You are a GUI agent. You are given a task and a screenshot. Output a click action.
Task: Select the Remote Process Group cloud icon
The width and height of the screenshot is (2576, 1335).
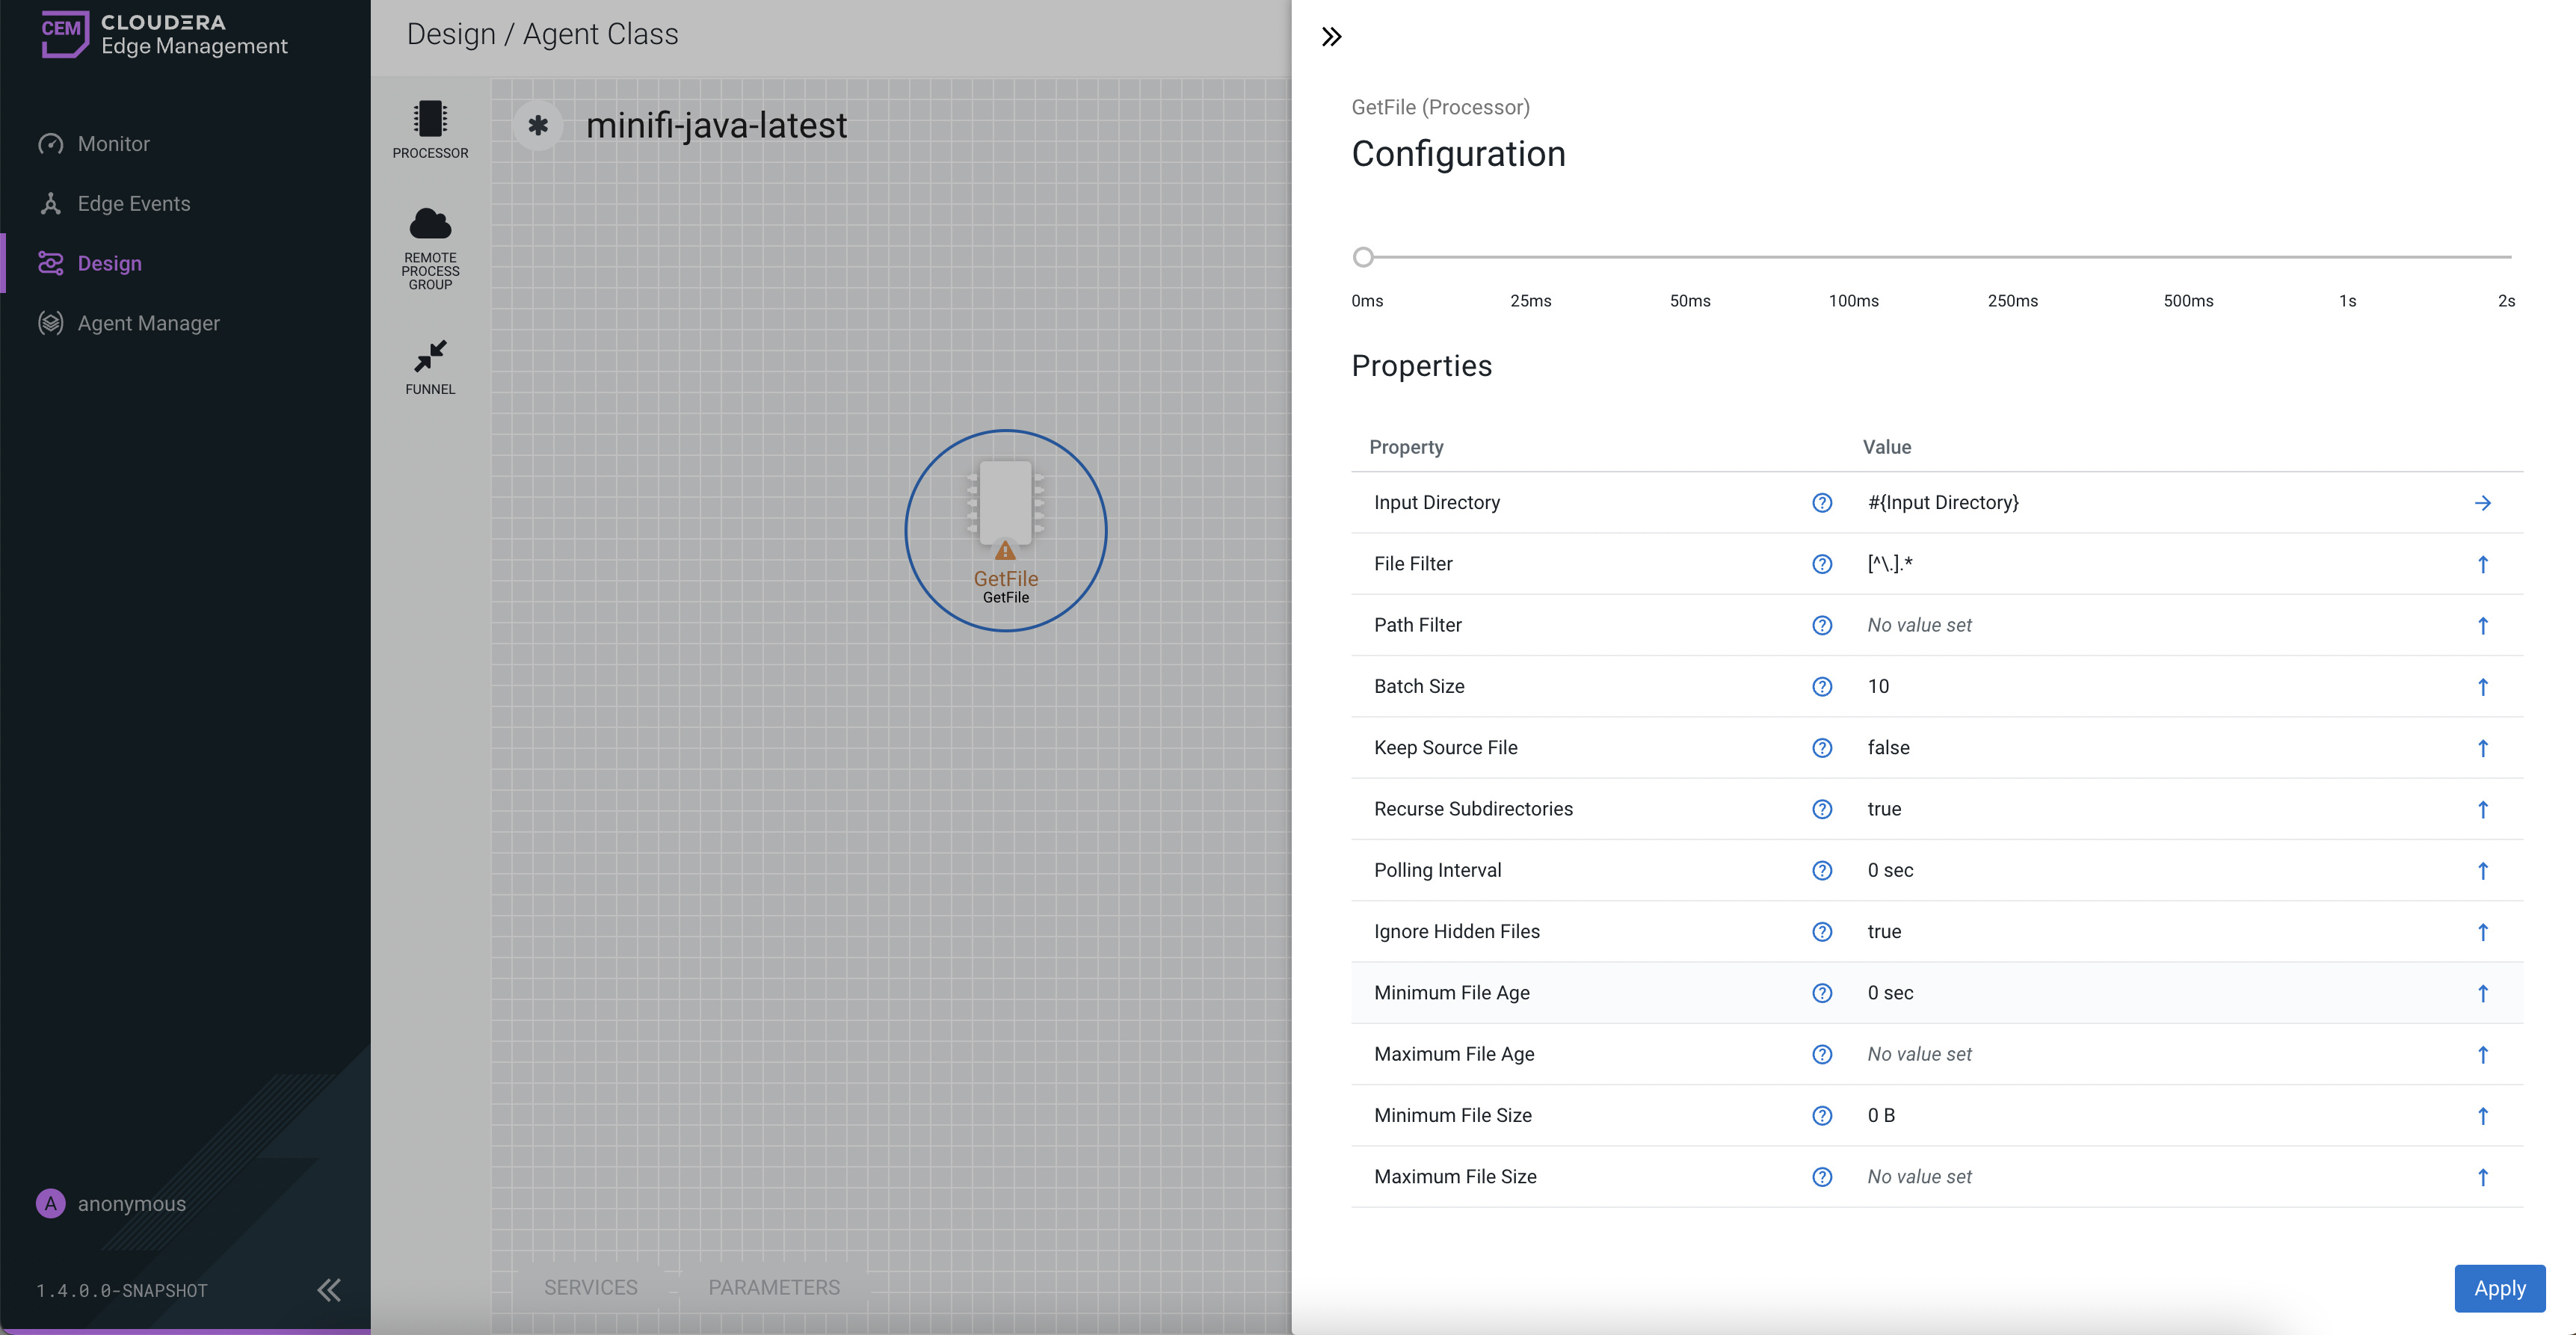coord(430,224)
